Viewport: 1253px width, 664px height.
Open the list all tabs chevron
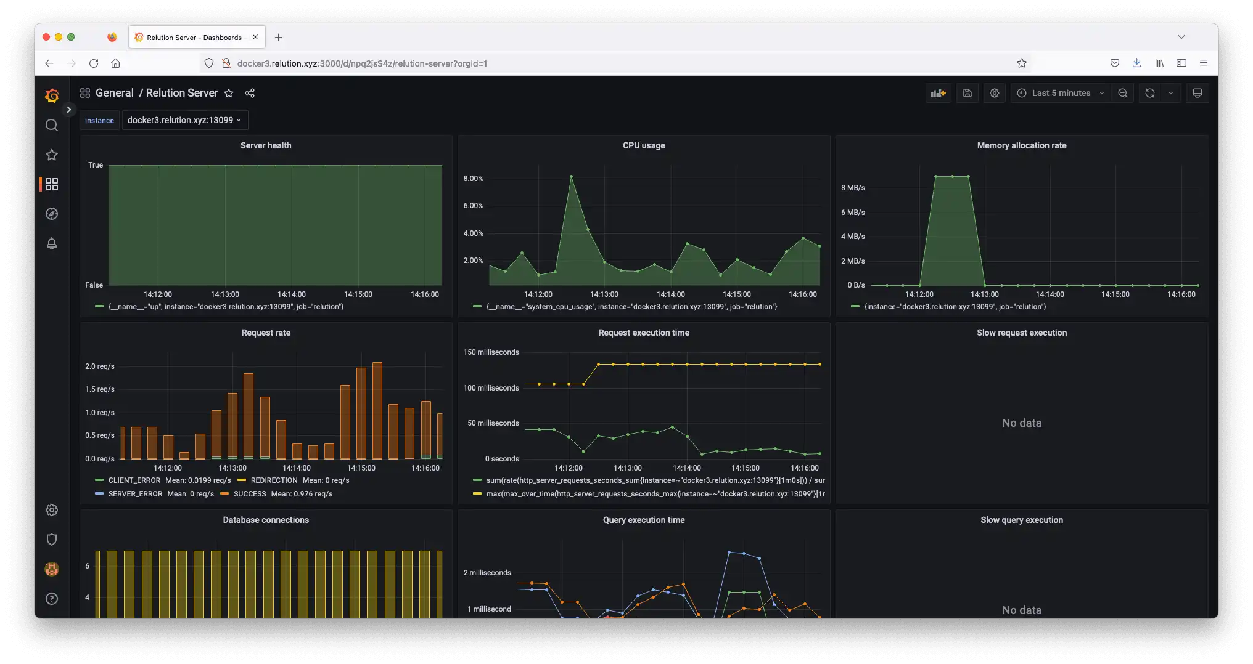(1181, 37)
